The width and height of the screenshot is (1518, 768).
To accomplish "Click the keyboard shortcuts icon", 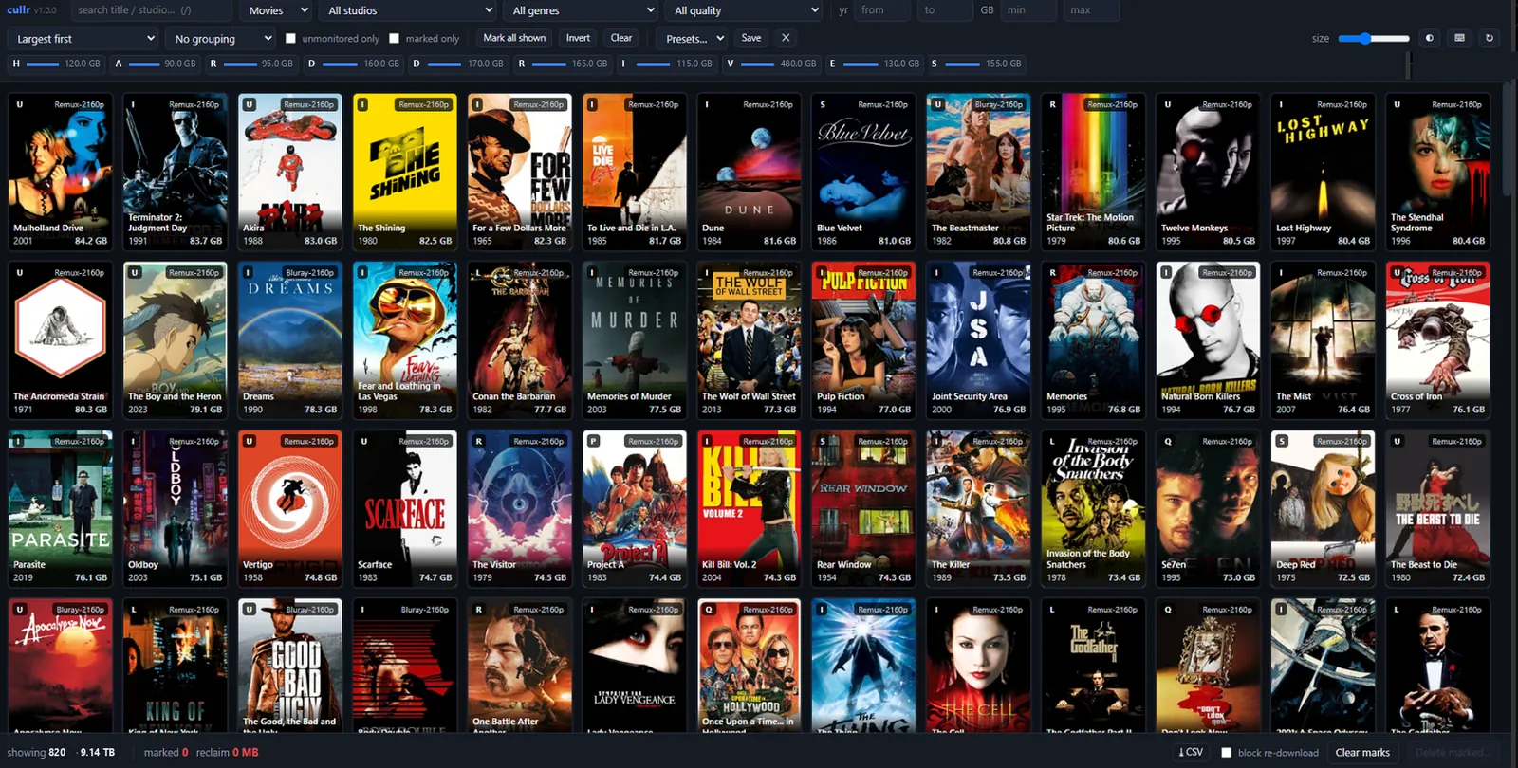I will [x=1459, y=38].
